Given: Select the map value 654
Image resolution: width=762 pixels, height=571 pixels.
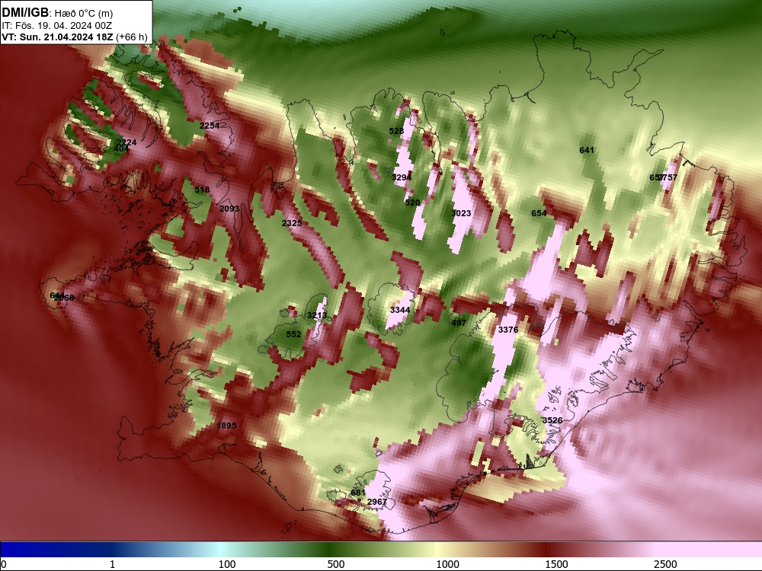Looking at the screenshot, I should (539, 214).
